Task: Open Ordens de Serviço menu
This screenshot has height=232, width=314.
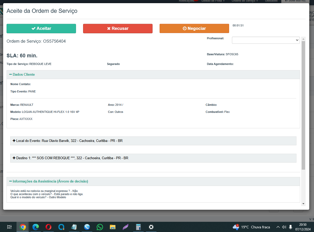Action: [245, 1]
